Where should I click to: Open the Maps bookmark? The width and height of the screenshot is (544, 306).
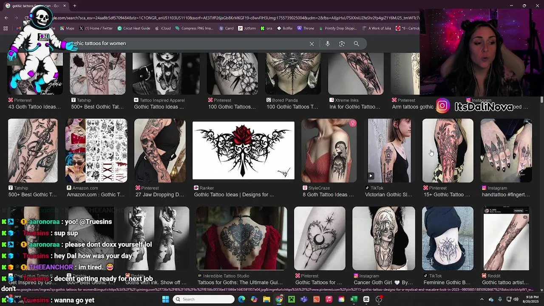tap(67, 28)
